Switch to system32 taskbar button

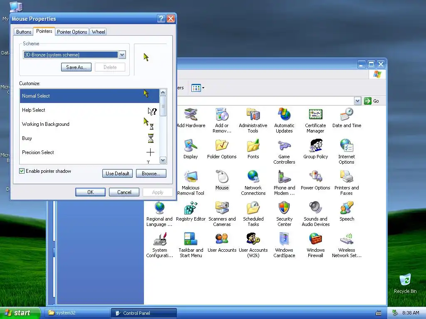77,313
